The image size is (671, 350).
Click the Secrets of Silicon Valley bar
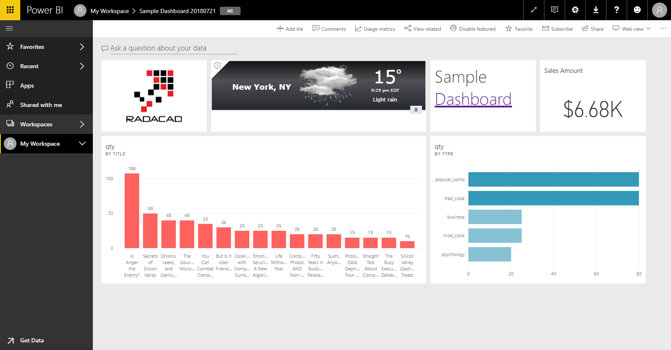[x=150, y=231]
